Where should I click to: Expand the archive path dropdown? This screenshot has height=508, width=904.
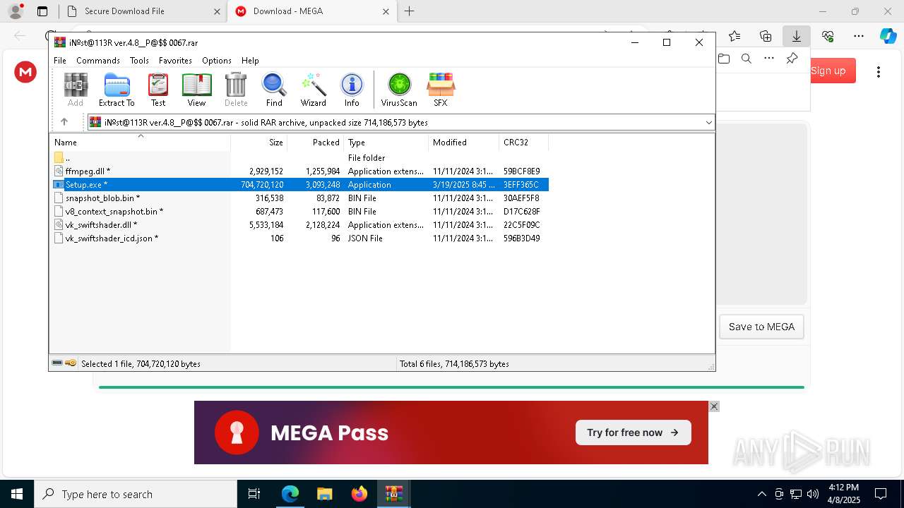click(708, 123)
